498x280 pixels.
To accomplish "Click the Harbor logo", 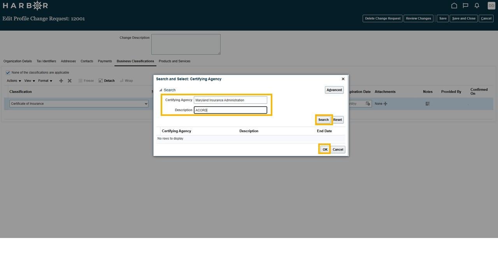I will (x=25, y=5).
